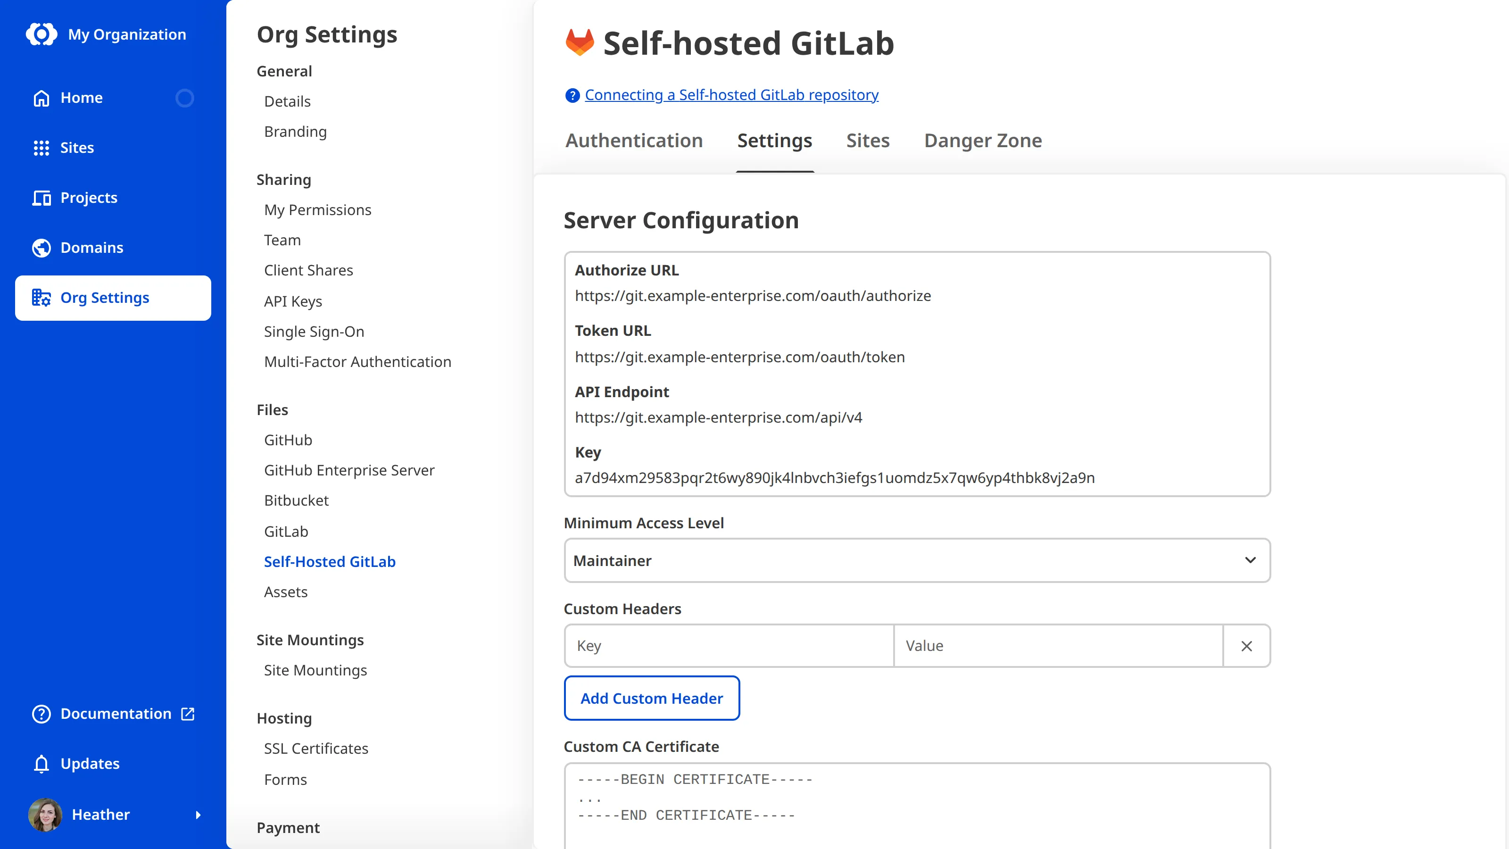Click the loading circle beside Home
Screen dimensions: 1509x849
coord(184,98)
